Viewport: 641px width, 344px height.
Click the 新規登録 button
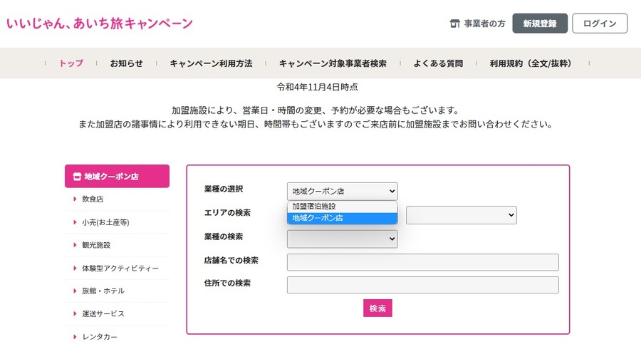tap(540, 24)
